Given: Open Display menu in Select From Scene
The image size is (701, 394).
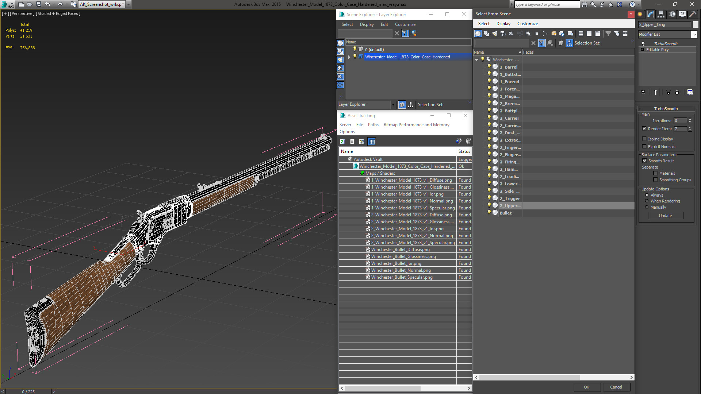Looking at the screenshot, I should coord(503,24).
